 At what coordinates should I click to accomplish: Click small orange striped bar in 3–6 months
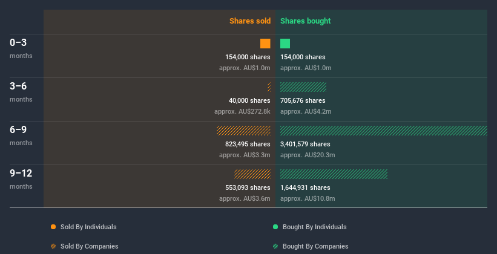(269, 87)
